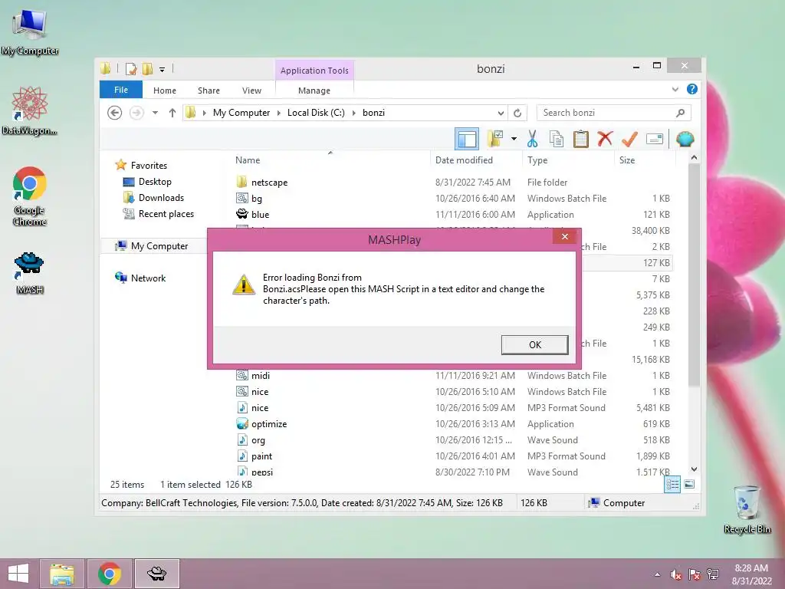Select the Application Tools contextual tab
Image resolution: width=785 pixels, height=589 pixels.
314,70
